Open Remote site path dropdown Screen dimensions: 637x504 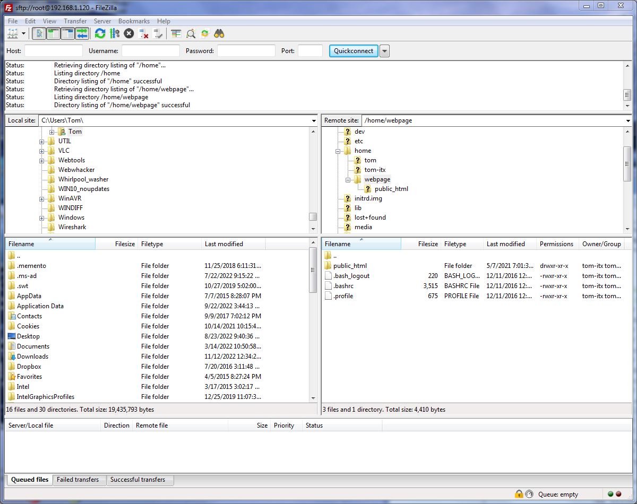point(627,120)
